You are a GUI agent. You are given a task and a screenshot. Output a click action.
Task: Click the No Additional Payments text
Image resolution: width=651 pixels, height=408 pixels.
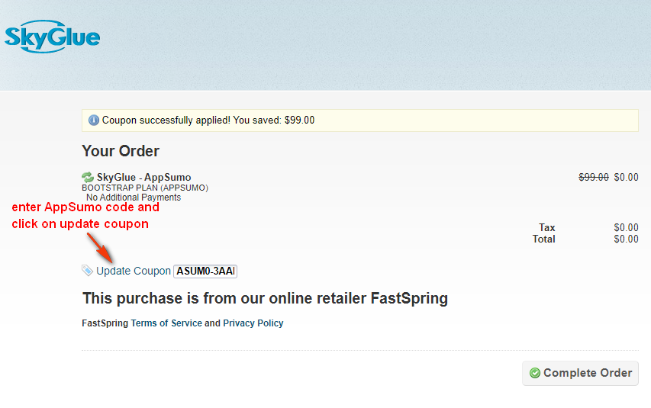tap(134, 198)
